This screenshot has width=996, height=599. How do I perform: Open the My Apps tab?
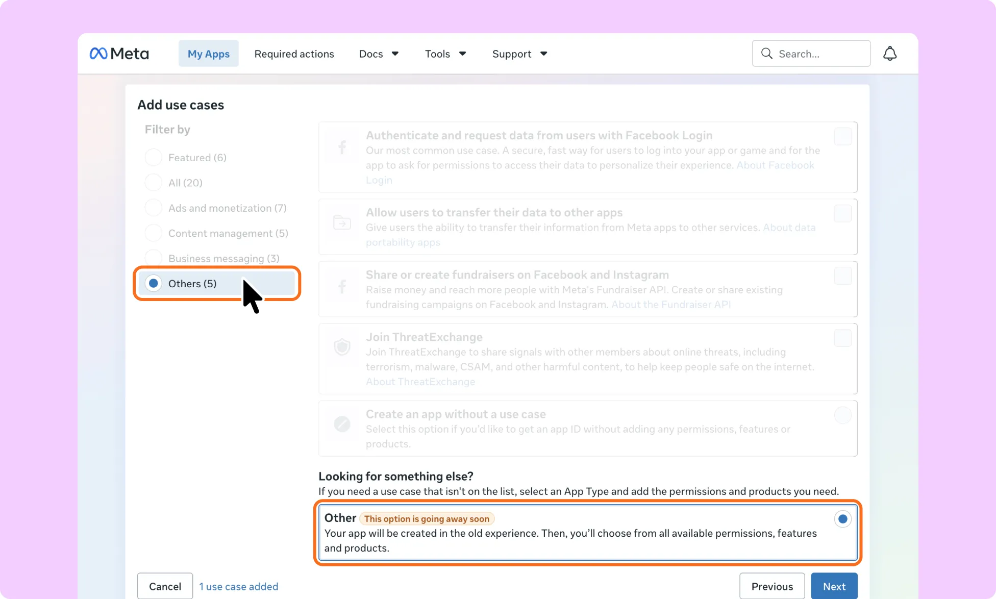pyautogui.click(x=208, y=54)
